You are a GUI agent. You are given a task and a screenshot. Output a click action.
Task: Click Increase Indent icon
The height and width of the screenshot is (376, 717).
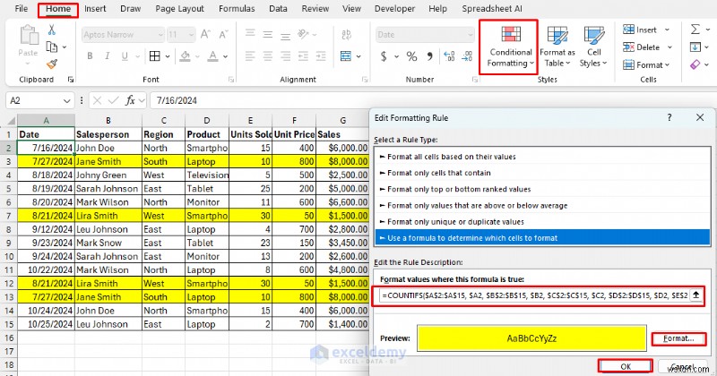(321, 56)
